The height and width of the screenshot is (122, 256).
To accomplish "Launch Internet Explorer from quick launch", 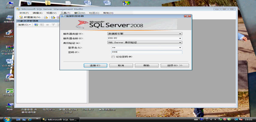I will 30,120.
